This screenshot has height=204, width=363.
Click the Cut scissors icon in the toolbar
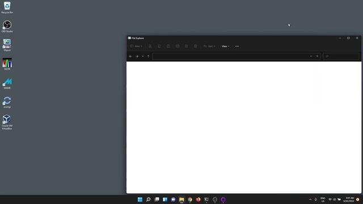(150, 46)
